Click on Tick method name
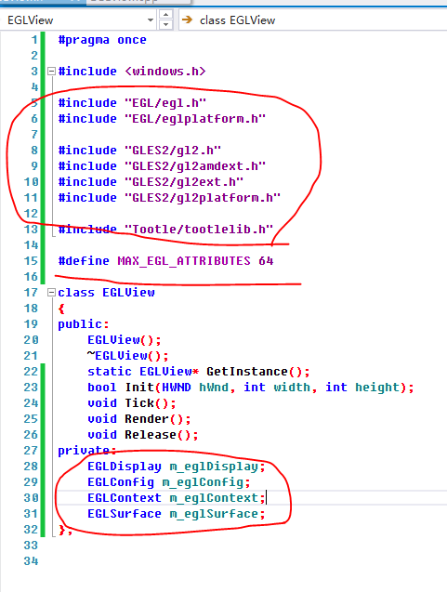Viewport: 447px width, 592px height. 139,403
